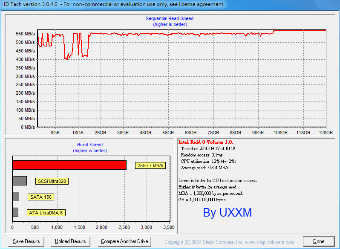Click the 108GB axis label
Viewport: 340px width, 249px height.
pos(281,133)
